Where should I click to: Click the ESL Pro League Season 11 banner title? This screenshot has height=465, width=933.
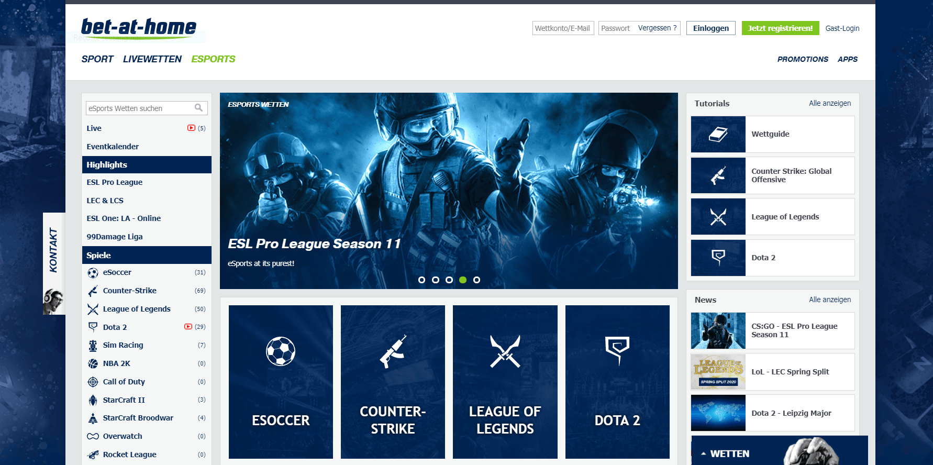[x=314, y=244]
